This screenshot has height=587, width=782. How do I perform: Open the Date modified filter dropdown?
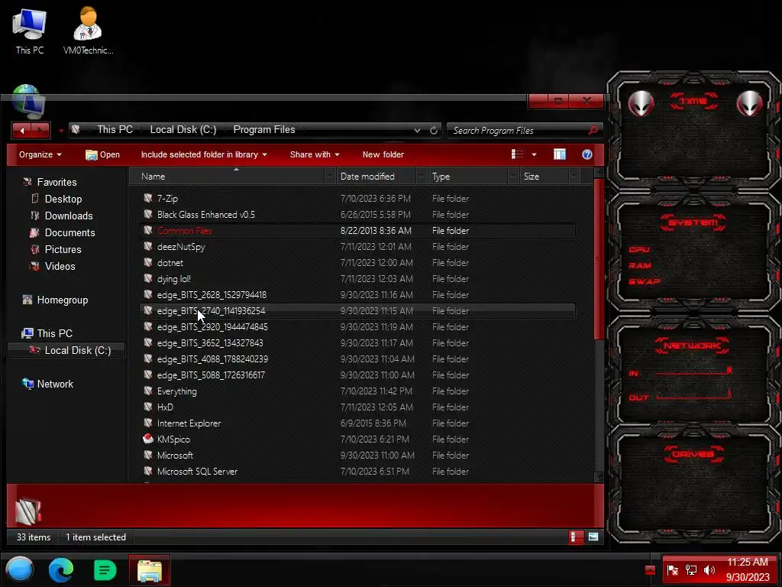coord(422,177)
